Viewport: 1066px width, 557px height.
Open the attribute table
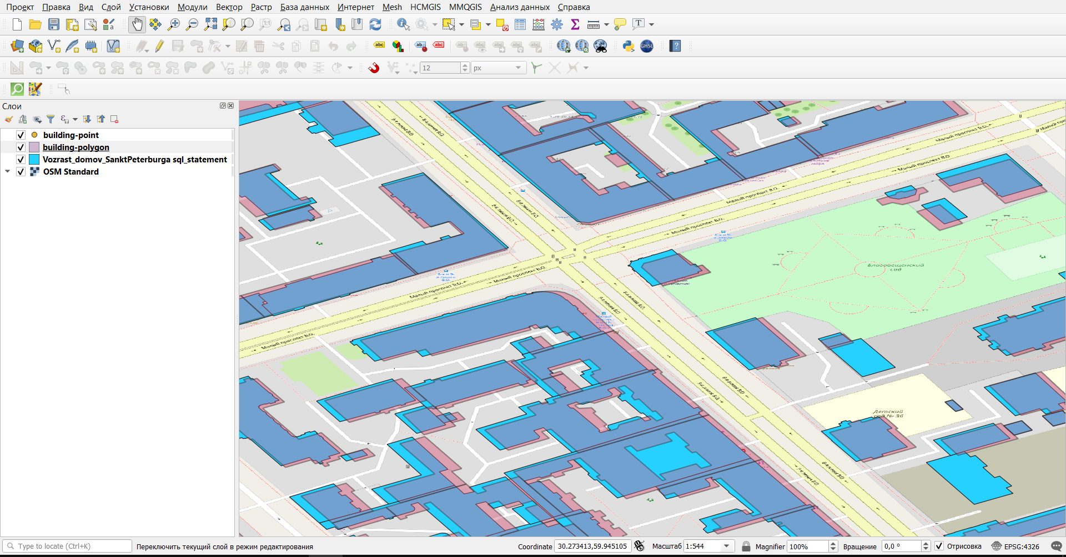tap(520, 24)
